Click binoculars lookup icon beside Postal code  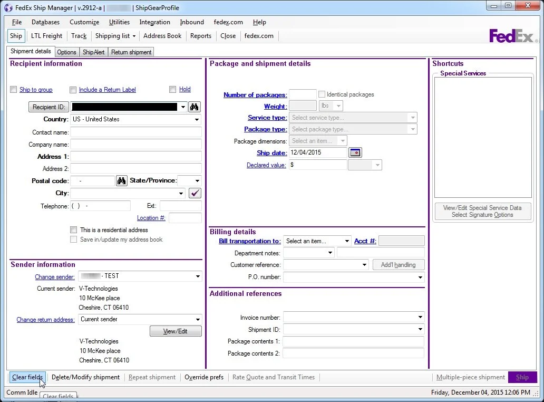point(121,181)
